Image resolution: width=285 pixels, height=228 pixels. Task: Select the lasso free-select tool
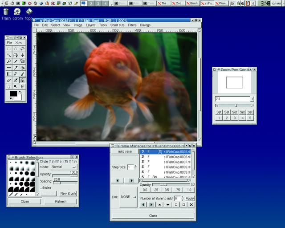click(x=22, y=49)
